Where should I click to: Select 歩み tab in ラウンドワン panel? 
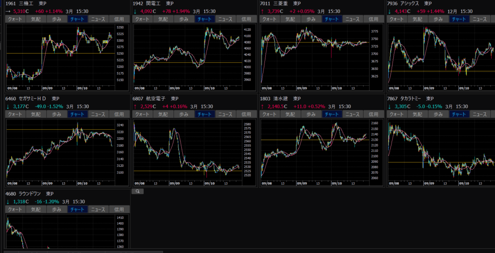click(56, 210)
